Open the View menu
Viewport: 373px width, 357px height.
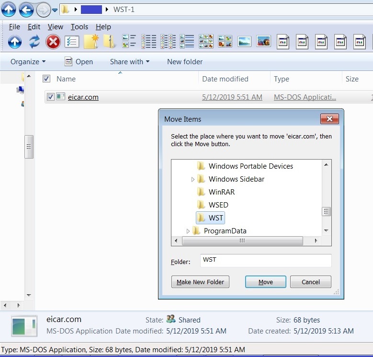pyautogui.click(x=55, y=27)
